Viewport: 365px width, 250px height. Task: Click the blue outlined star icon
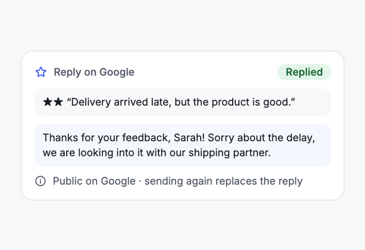click(41, 72)
